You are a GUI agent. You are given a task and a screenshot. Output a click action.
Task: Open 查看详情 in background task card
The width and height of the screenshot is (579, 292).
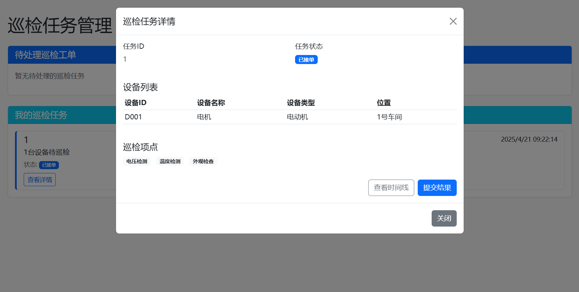(40, 180)
